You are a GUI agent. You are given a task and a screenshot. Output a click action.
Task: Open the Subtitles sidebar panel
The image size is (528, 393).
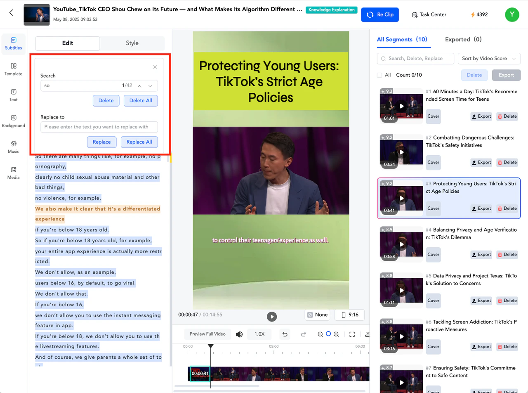tap(14, 44)
